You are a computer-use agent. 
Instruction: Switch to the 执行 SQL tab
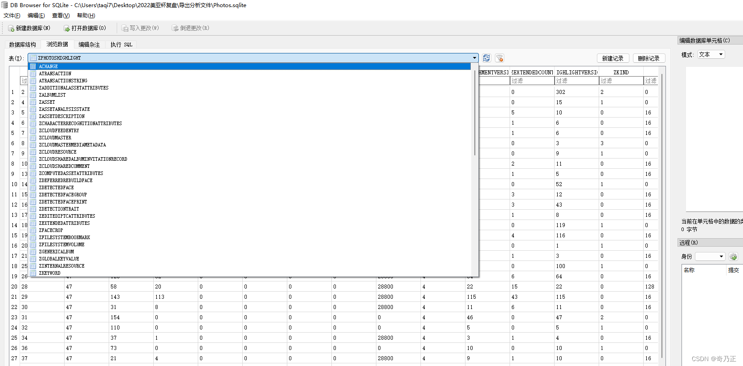tap(122, 45)
